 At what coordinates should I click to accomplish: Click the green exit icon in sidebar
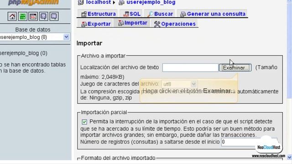tap(22, 16)
